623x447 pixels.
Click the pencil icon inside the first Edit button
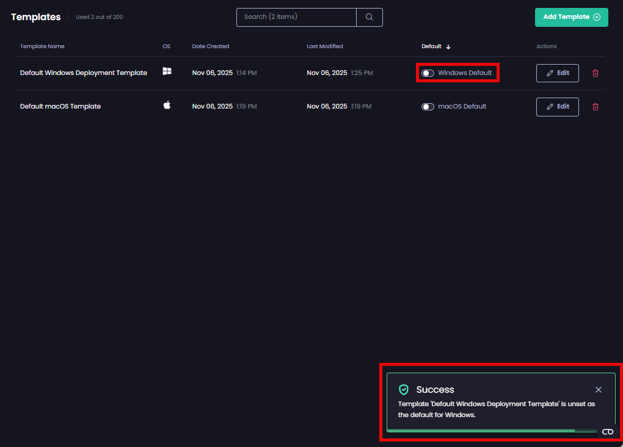click(548, 73)
